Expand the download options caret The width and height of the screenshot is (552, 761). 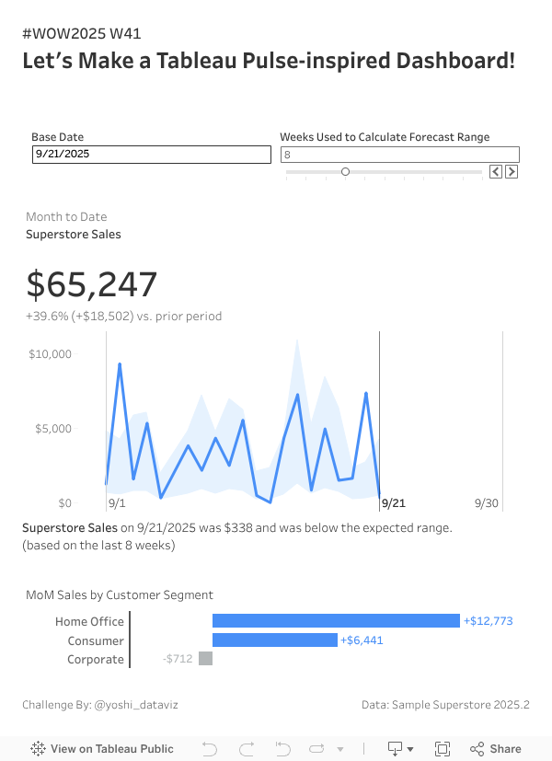coord(410,749)
